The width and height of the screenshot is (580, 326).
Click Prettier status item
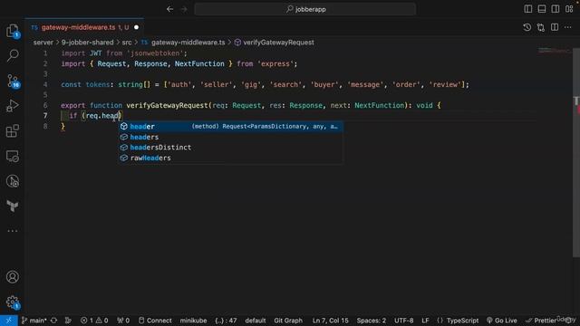(x=541, y=321)
